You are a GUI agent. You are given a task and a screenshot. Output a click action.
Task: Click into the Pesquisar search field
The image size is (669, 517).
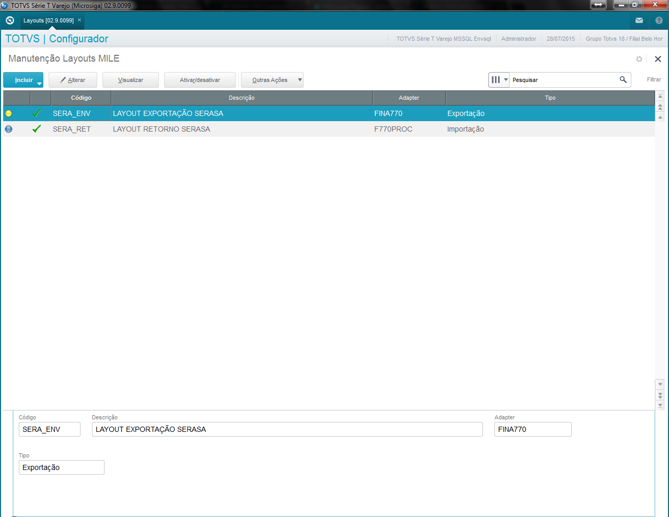[563, 80]
